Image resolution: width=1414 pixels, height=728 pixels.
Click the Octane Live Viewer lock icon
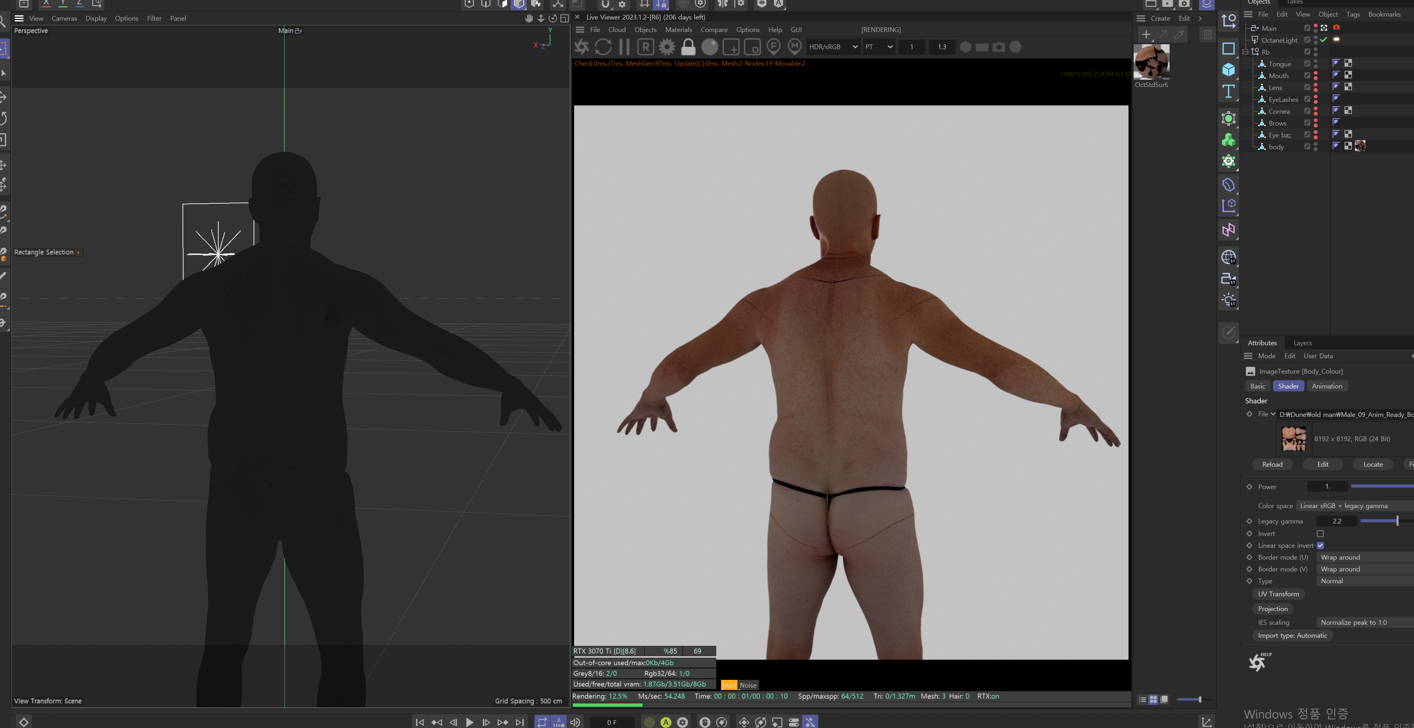pyautogui.click(x=688, y=47)
